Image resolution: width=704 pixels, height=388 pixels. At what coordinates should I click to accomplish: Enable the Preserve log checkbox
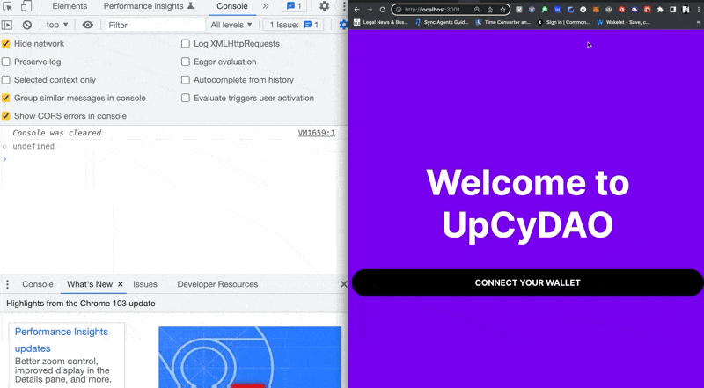coord(6,62)
